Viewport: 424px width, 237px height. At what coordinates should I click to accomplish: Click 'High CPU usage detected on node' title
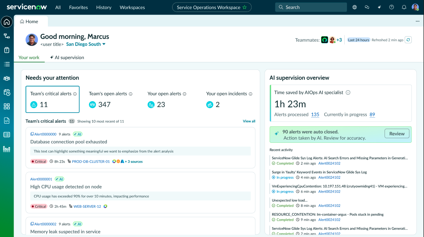click(x=66, y=186)
